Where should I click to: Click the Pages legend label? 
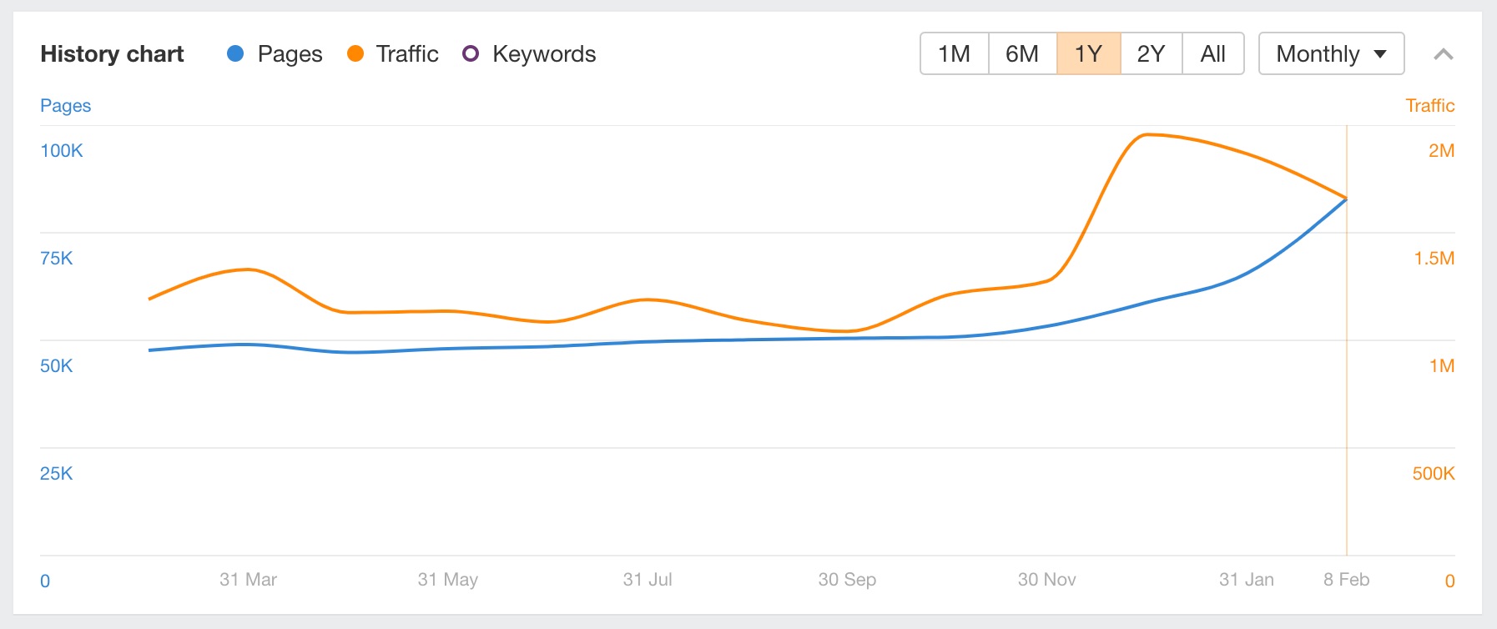[290, 54]
